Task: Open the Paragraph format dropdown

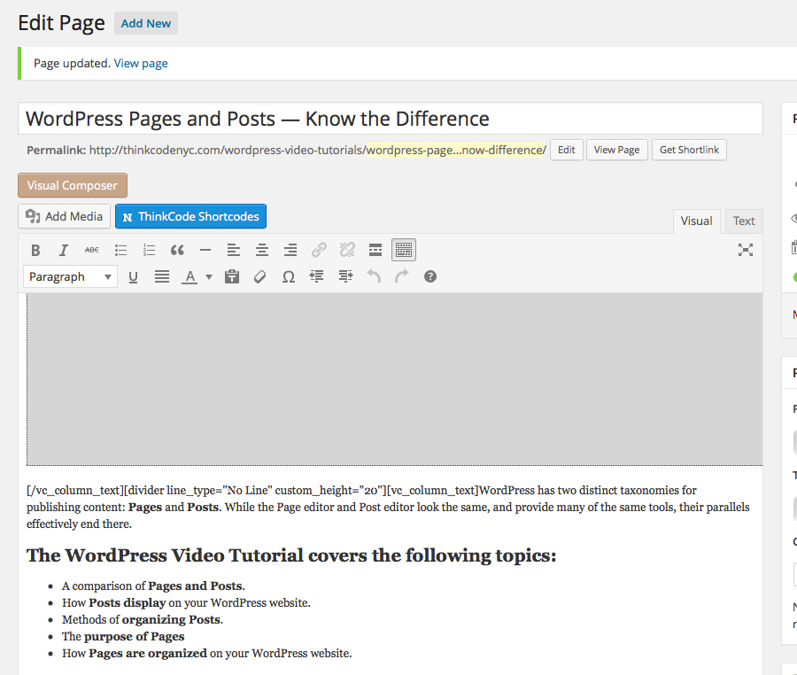Action: [70, 276]
